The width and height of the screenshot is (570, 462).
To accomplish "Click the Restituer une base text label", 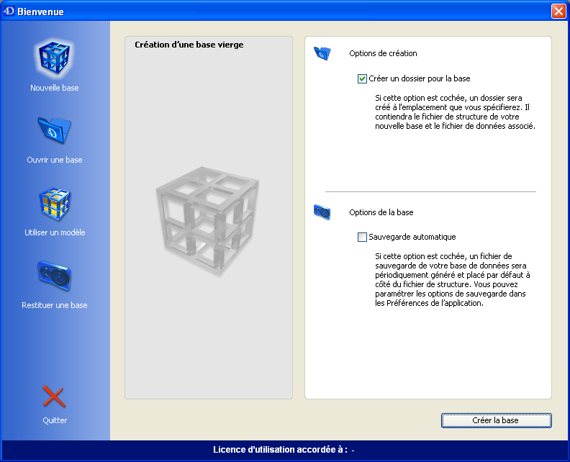I will pyautogui.click(x=55, y=305).
